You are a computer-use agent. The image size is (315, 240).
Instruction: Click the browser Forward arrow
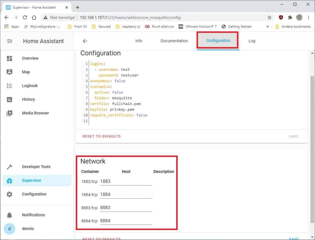(16, 17)
